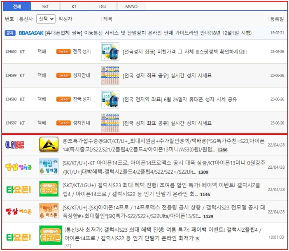Open post 미친가격 그 자체 스팟정책
The height and width of the screenshot is (251, 289).
pos(185,52)
